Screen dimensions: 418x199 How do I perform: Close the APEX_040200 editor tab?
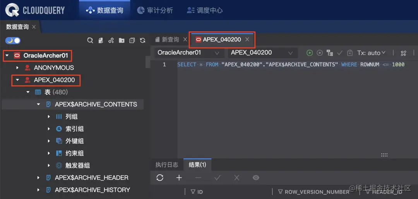247,40
